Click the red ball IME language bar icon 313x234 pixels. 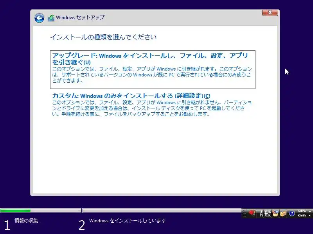[x=252, y=213]
